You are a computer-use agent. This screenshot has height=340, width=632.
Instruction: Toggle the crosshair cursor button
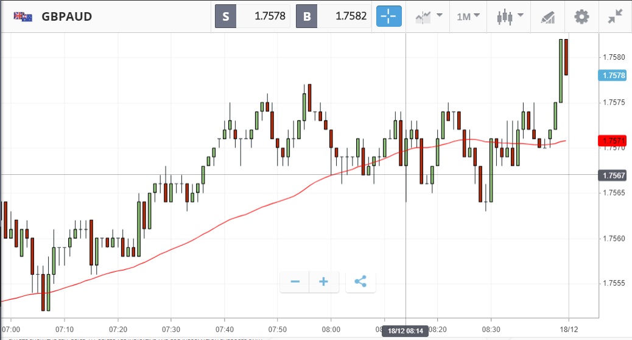pyautogui.click(x=389, y=16)
